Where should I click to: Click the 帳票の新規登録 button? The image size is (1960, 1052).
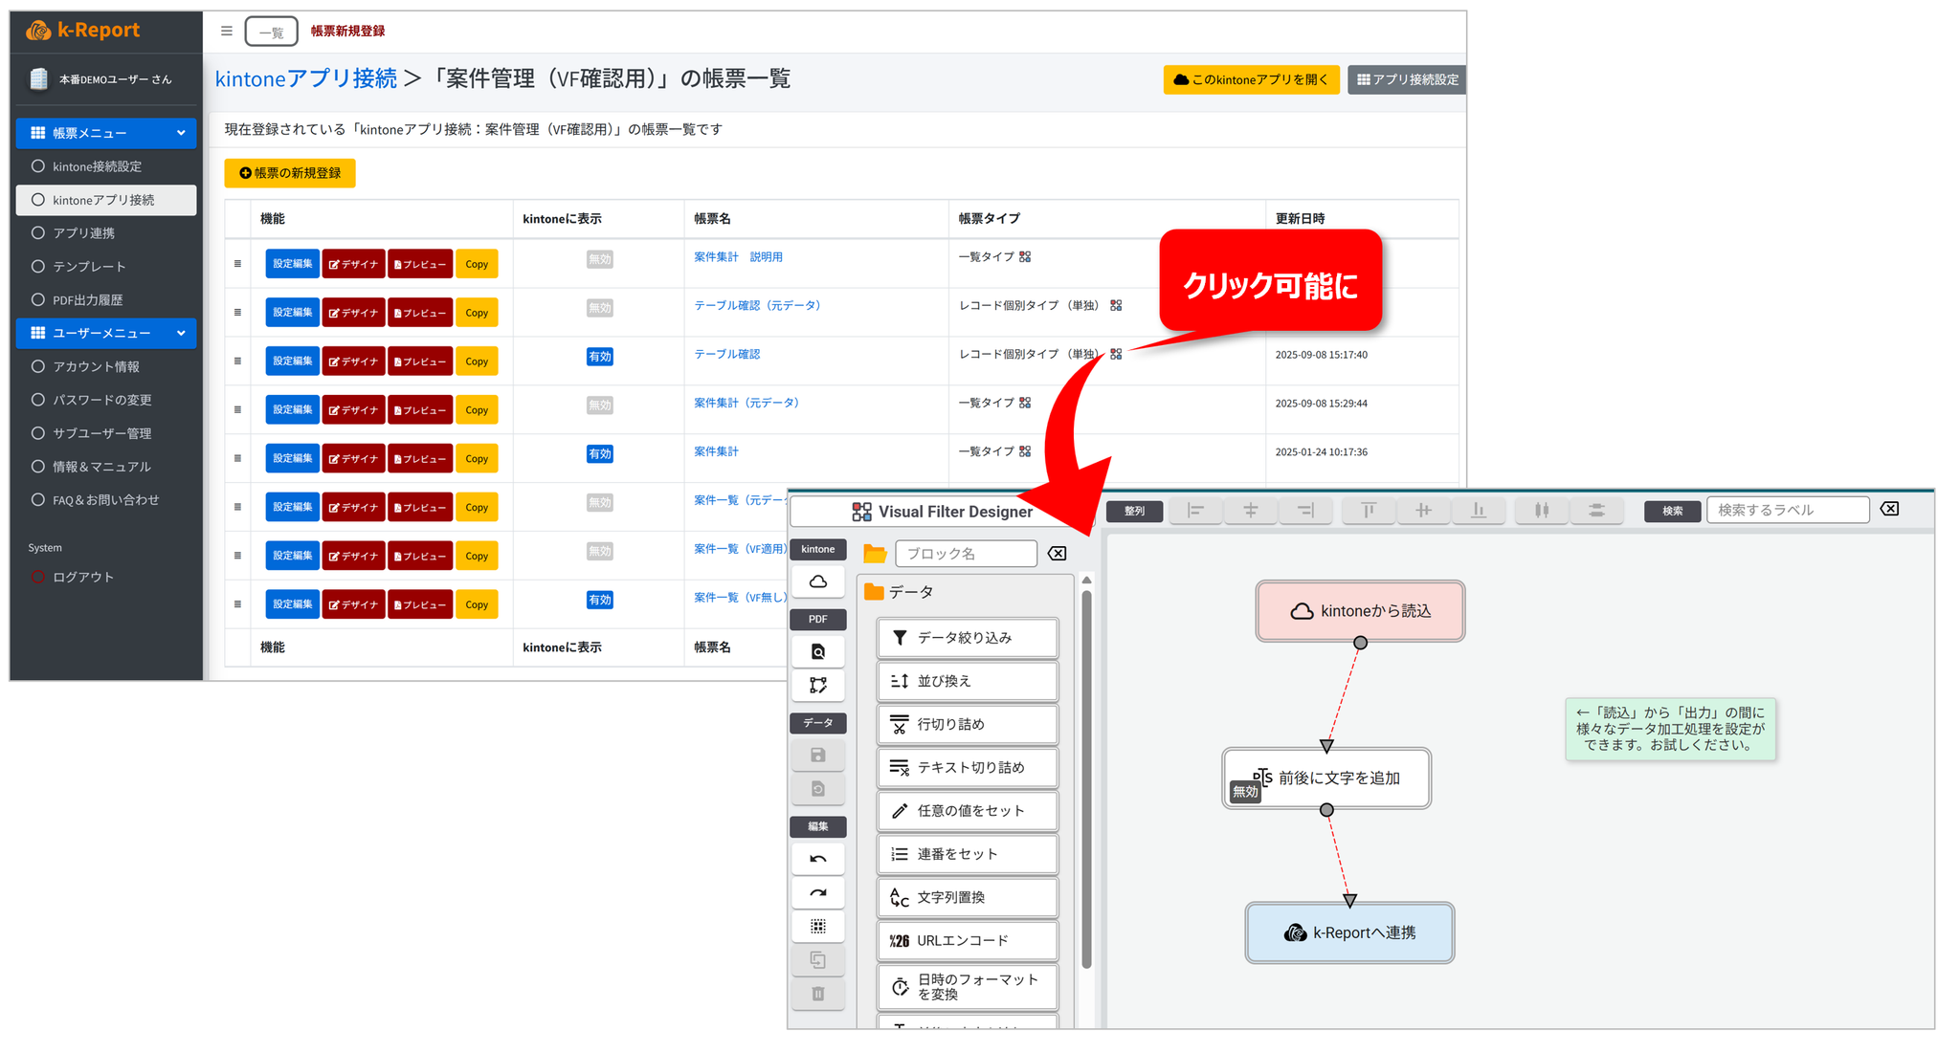click(x=290, y=173)
